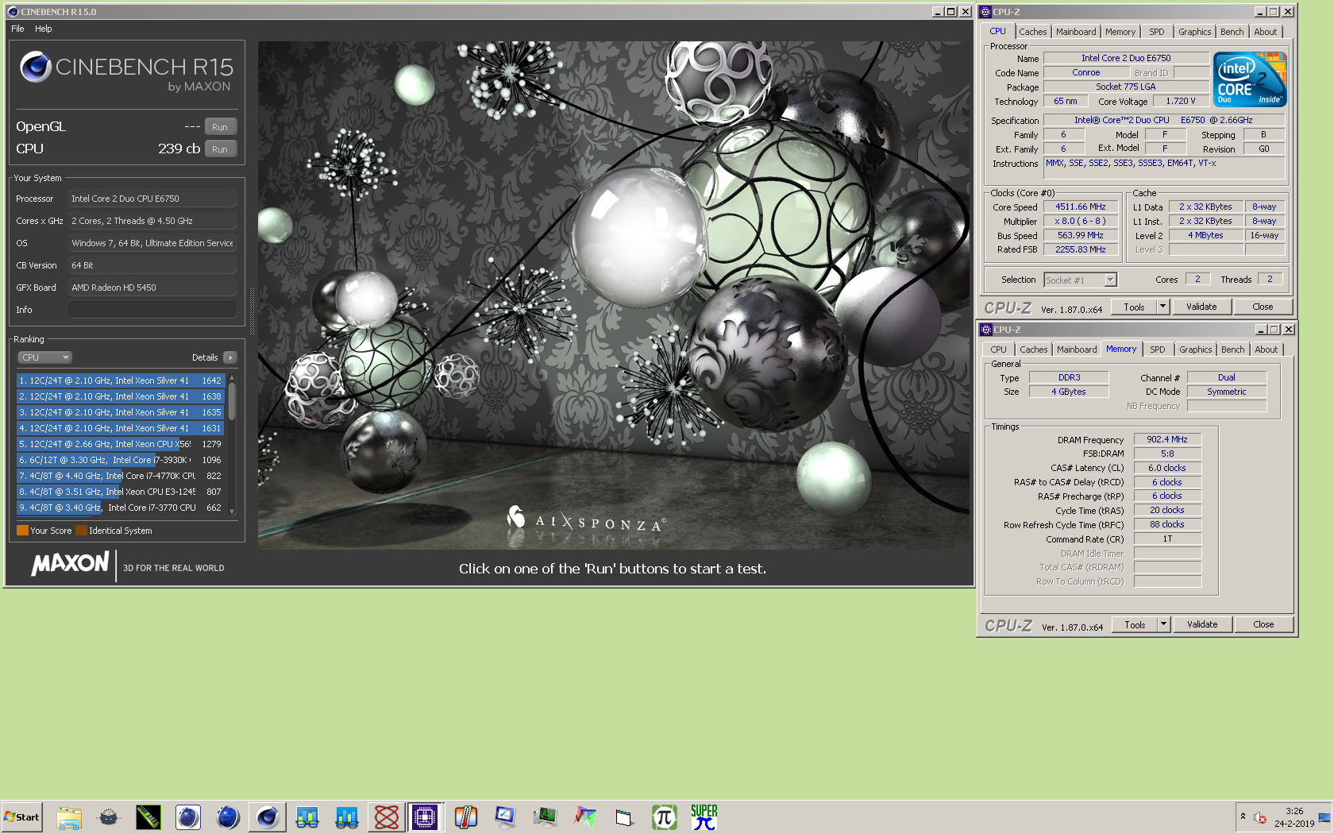1334x834 pixels.
Task: Click the brown Identical System swatch
Action: (x=81, y=531)
